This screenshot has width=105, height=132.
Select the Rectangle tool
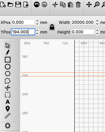pyautogui.click(x=8, y=60)
